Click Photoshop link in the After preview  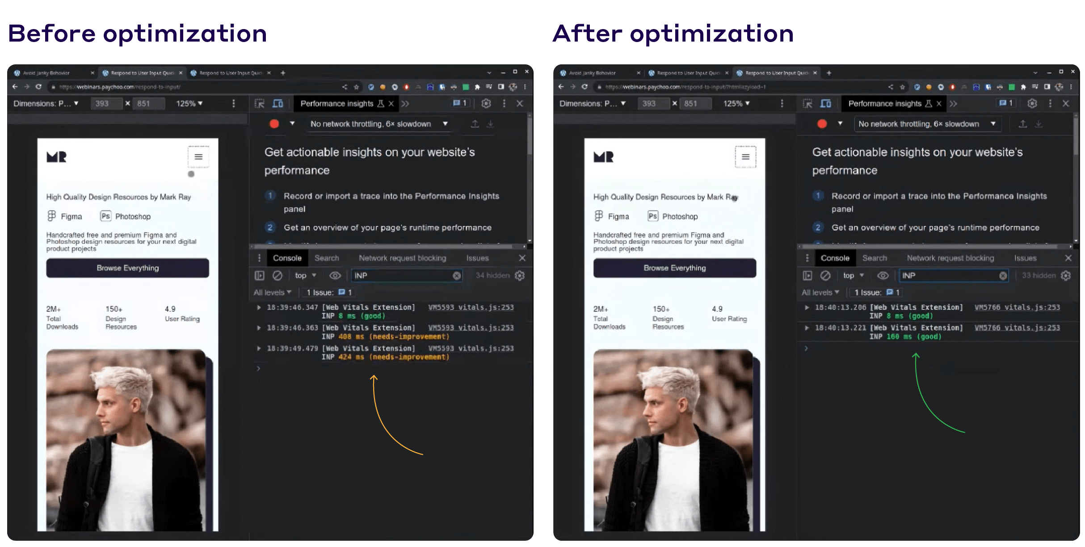673,216
